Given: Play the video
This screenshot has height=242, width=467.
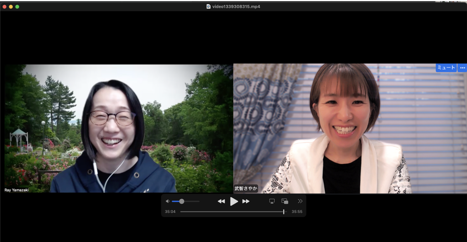Looking at the screenshot, I should tap(234, 201).
